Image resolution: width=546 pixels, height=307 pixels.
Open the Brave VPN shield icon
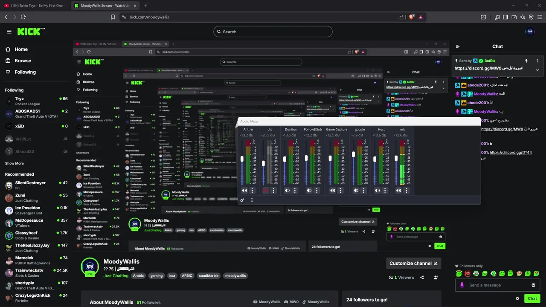531,17
